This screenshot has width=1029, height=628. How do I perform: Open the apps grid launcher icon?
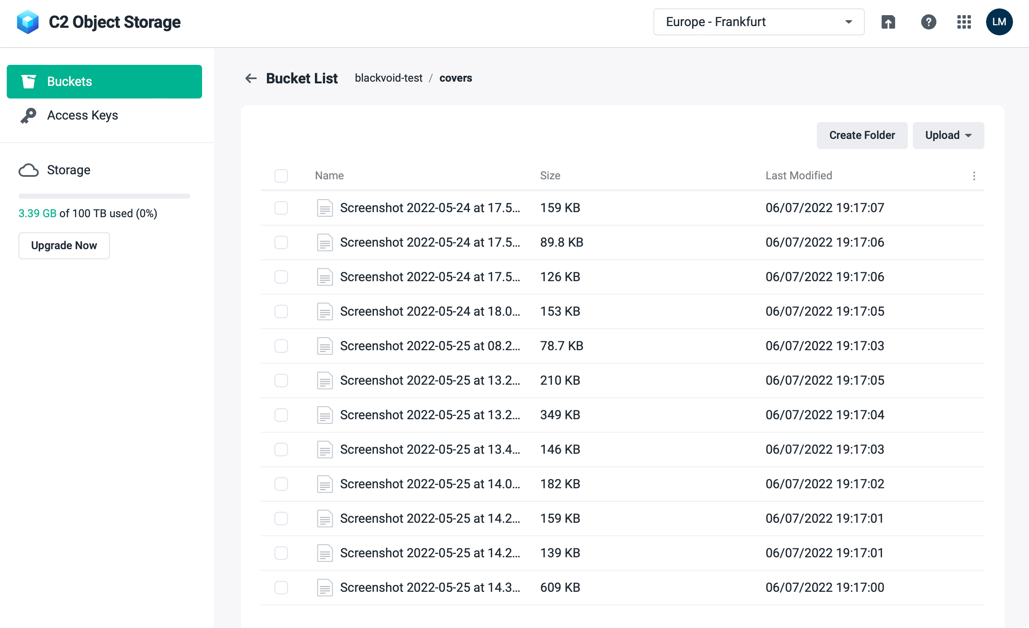(964, 22)
